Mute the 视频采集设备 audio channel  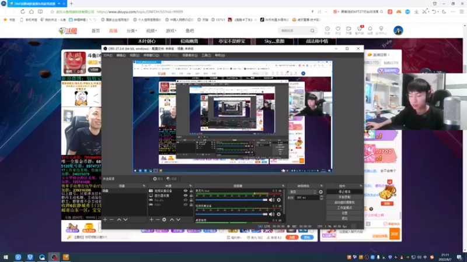(271, 214)
